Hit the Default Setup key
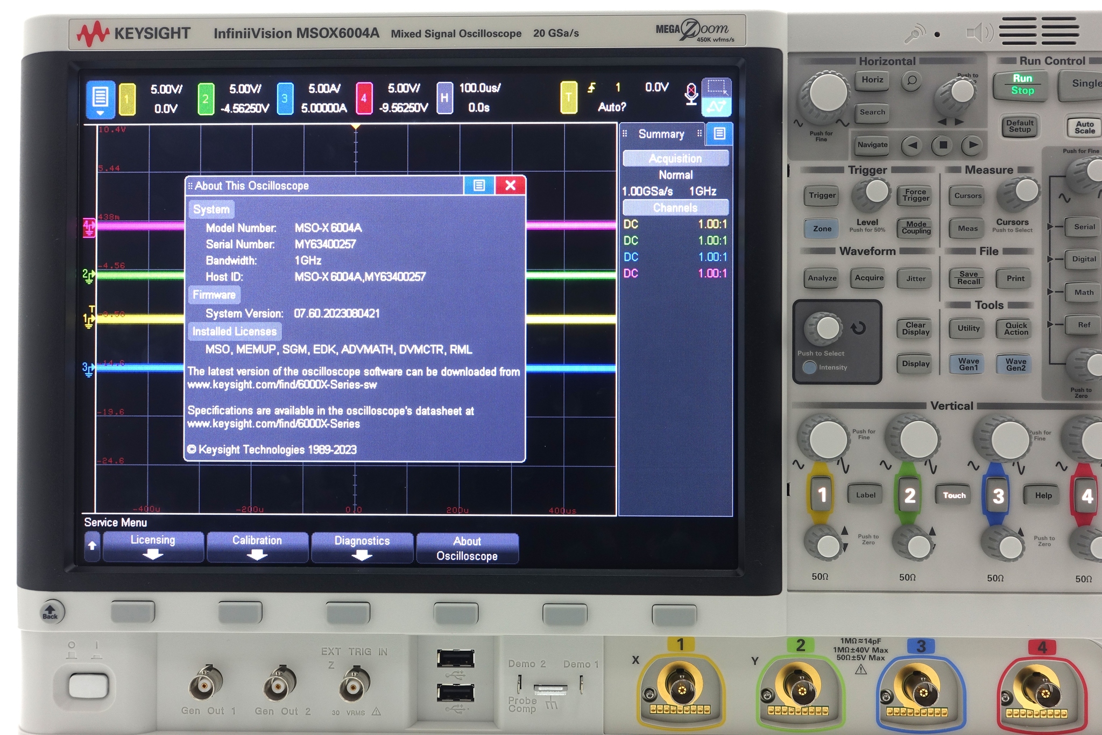Image resolution: width=1102 pixels, height=735 pixels. click(1020, 127)
